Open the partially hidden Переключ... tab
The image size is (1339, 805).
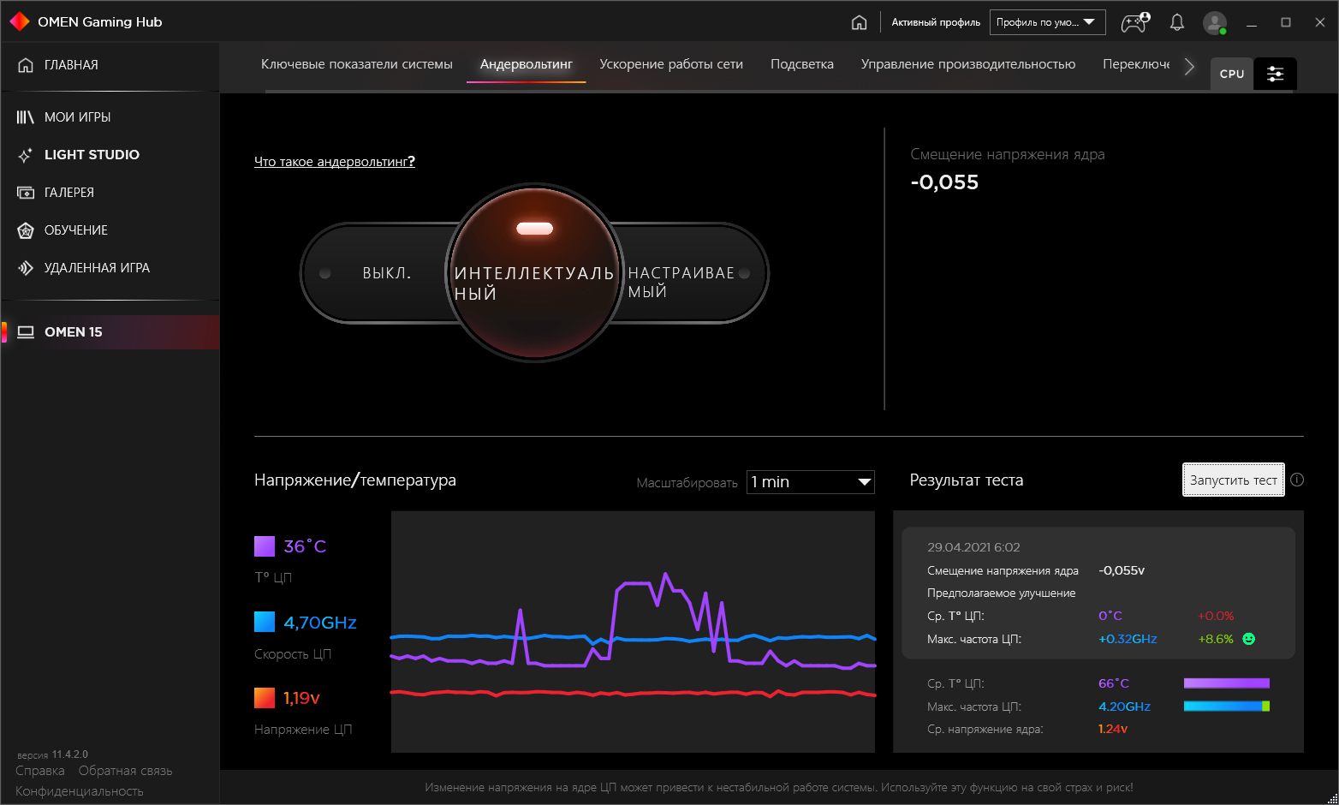pos(1136,64)
